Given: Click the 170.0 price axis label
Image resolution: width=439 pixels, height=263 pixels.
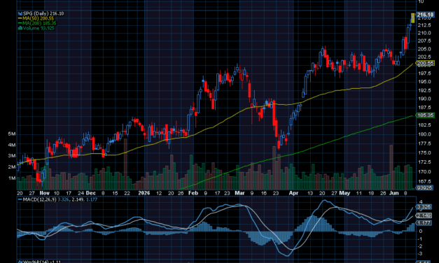Looking at the screenshot, I should [424, 172].
